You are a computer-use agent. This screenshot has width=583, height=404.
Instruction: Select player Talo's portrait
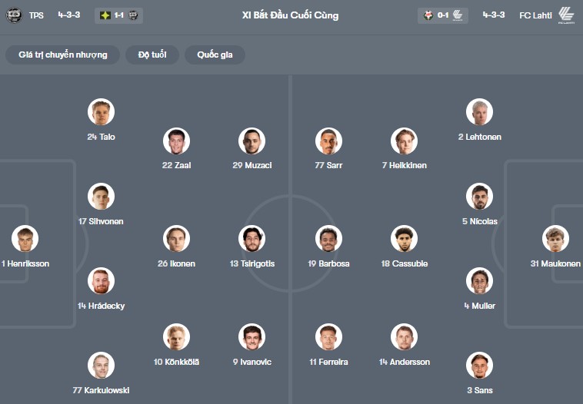pyautogui.click(x=101, y=112)
